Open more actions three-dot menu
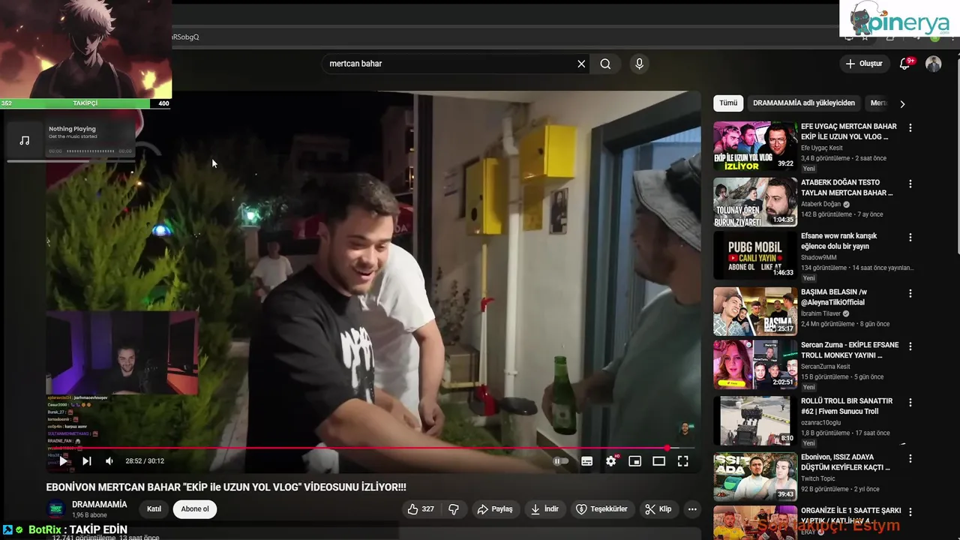 tap(692, 509)
